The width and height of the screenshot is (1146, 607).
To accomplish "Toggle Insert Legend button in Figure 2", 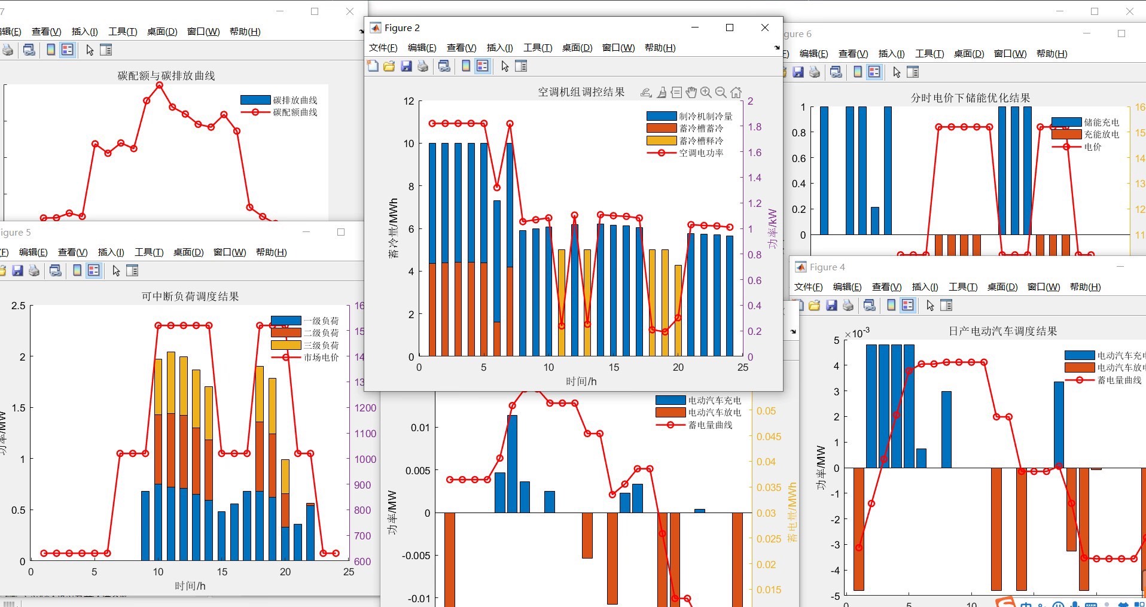I will coord(482,66).
